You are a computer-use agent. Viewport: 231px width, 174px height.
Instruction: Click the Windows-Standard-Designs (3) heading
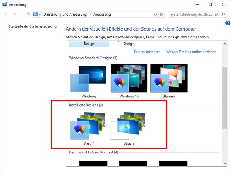(x=93, y=58)
